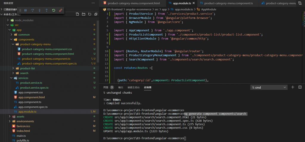305x142 pixels.
Task: Disconnect the debugger with red plug icon
Action: 60,10
